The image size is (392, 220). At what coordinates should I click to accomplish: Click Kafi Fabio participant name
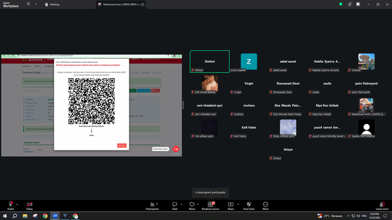[249, 128]
